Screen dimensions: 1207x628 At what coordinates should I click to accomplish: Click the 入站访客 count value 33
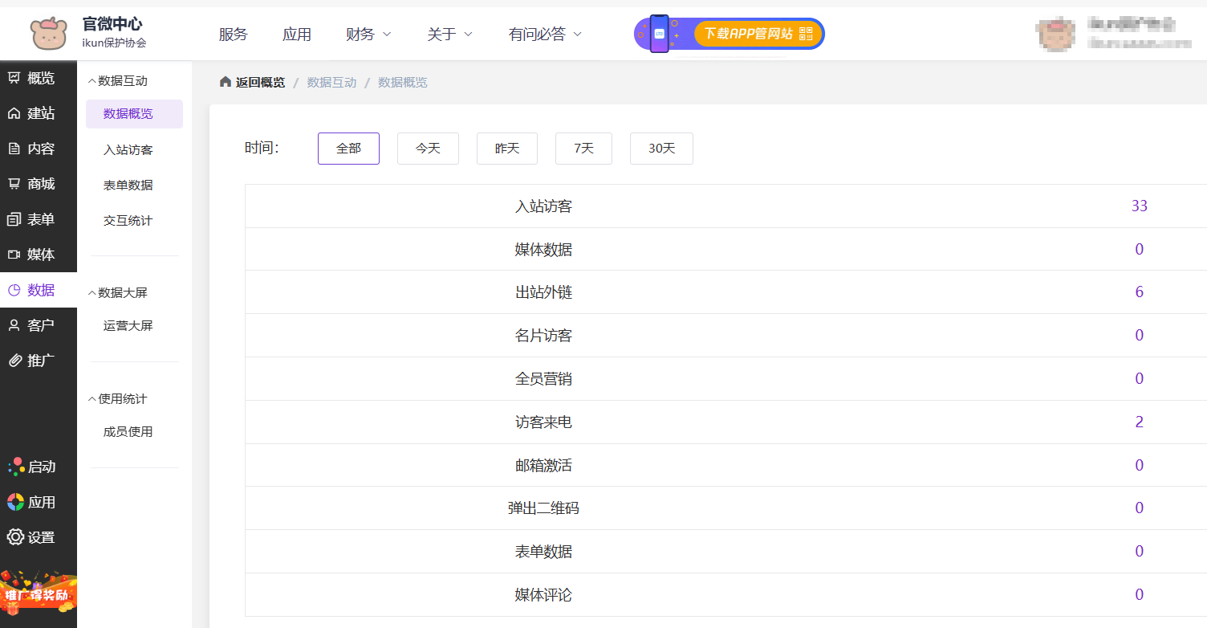[x=1139, y=206]
